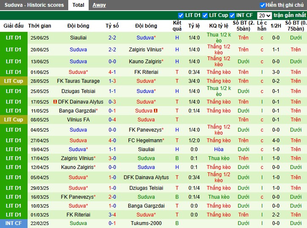
Task: Click red card icon beside DFK Dainava Alytus 17/05/25
Action: (x=55, y=102)
